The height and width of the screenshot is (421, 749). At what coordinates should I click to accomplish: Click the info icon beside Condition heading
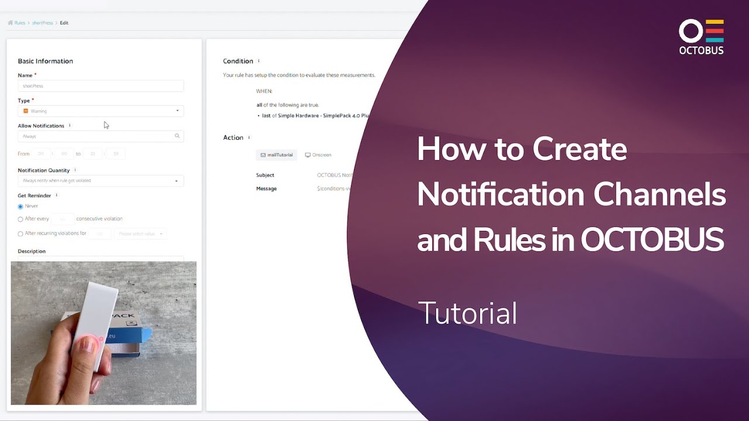259,61
